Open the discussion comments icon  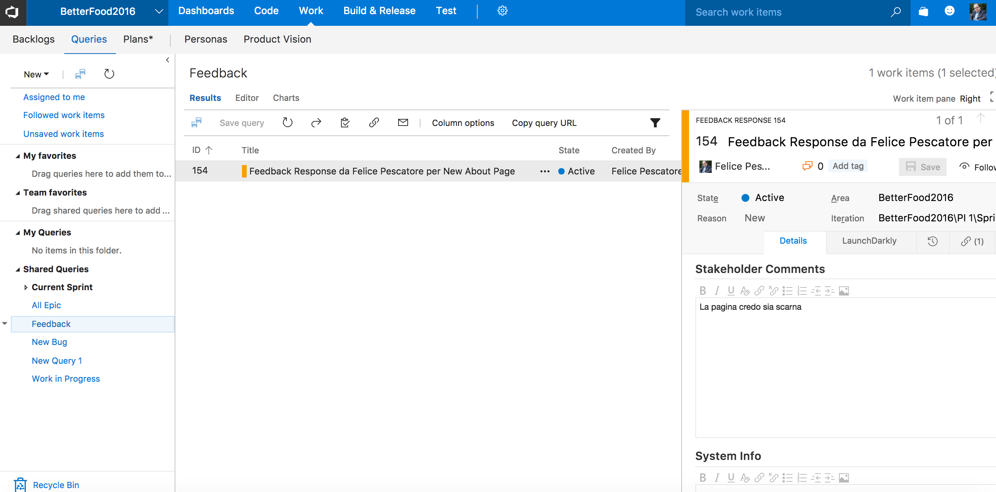click(x=807, y=166)
